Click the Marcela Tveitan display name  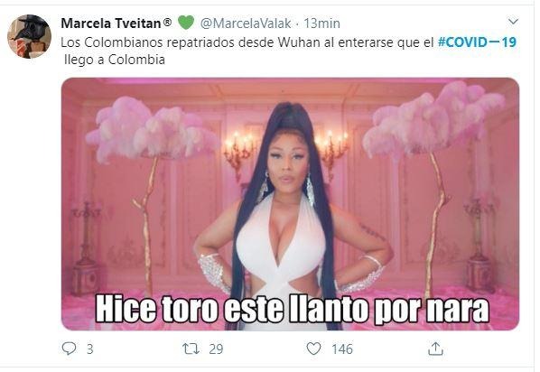[111, 23]
